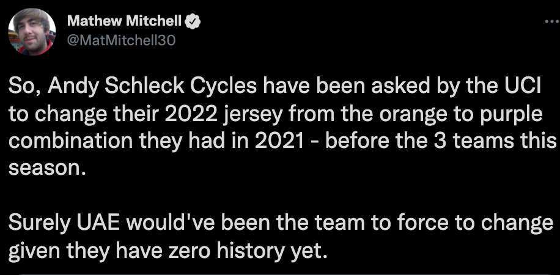Click the blue verified checkmark badge
This screenshot has width=560, height=275.
pos(193,22)
